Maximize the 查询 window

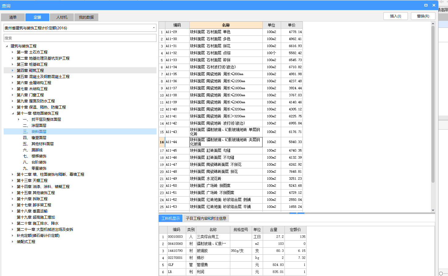click(426, 5)
